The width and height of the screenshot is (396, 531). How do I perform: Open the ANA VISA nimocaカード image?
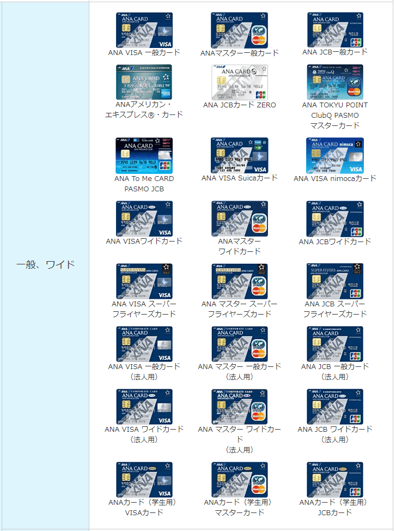coord(335,156)
